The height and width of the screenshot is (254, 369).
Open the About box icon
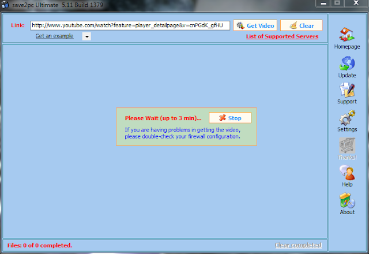(347, 200)
